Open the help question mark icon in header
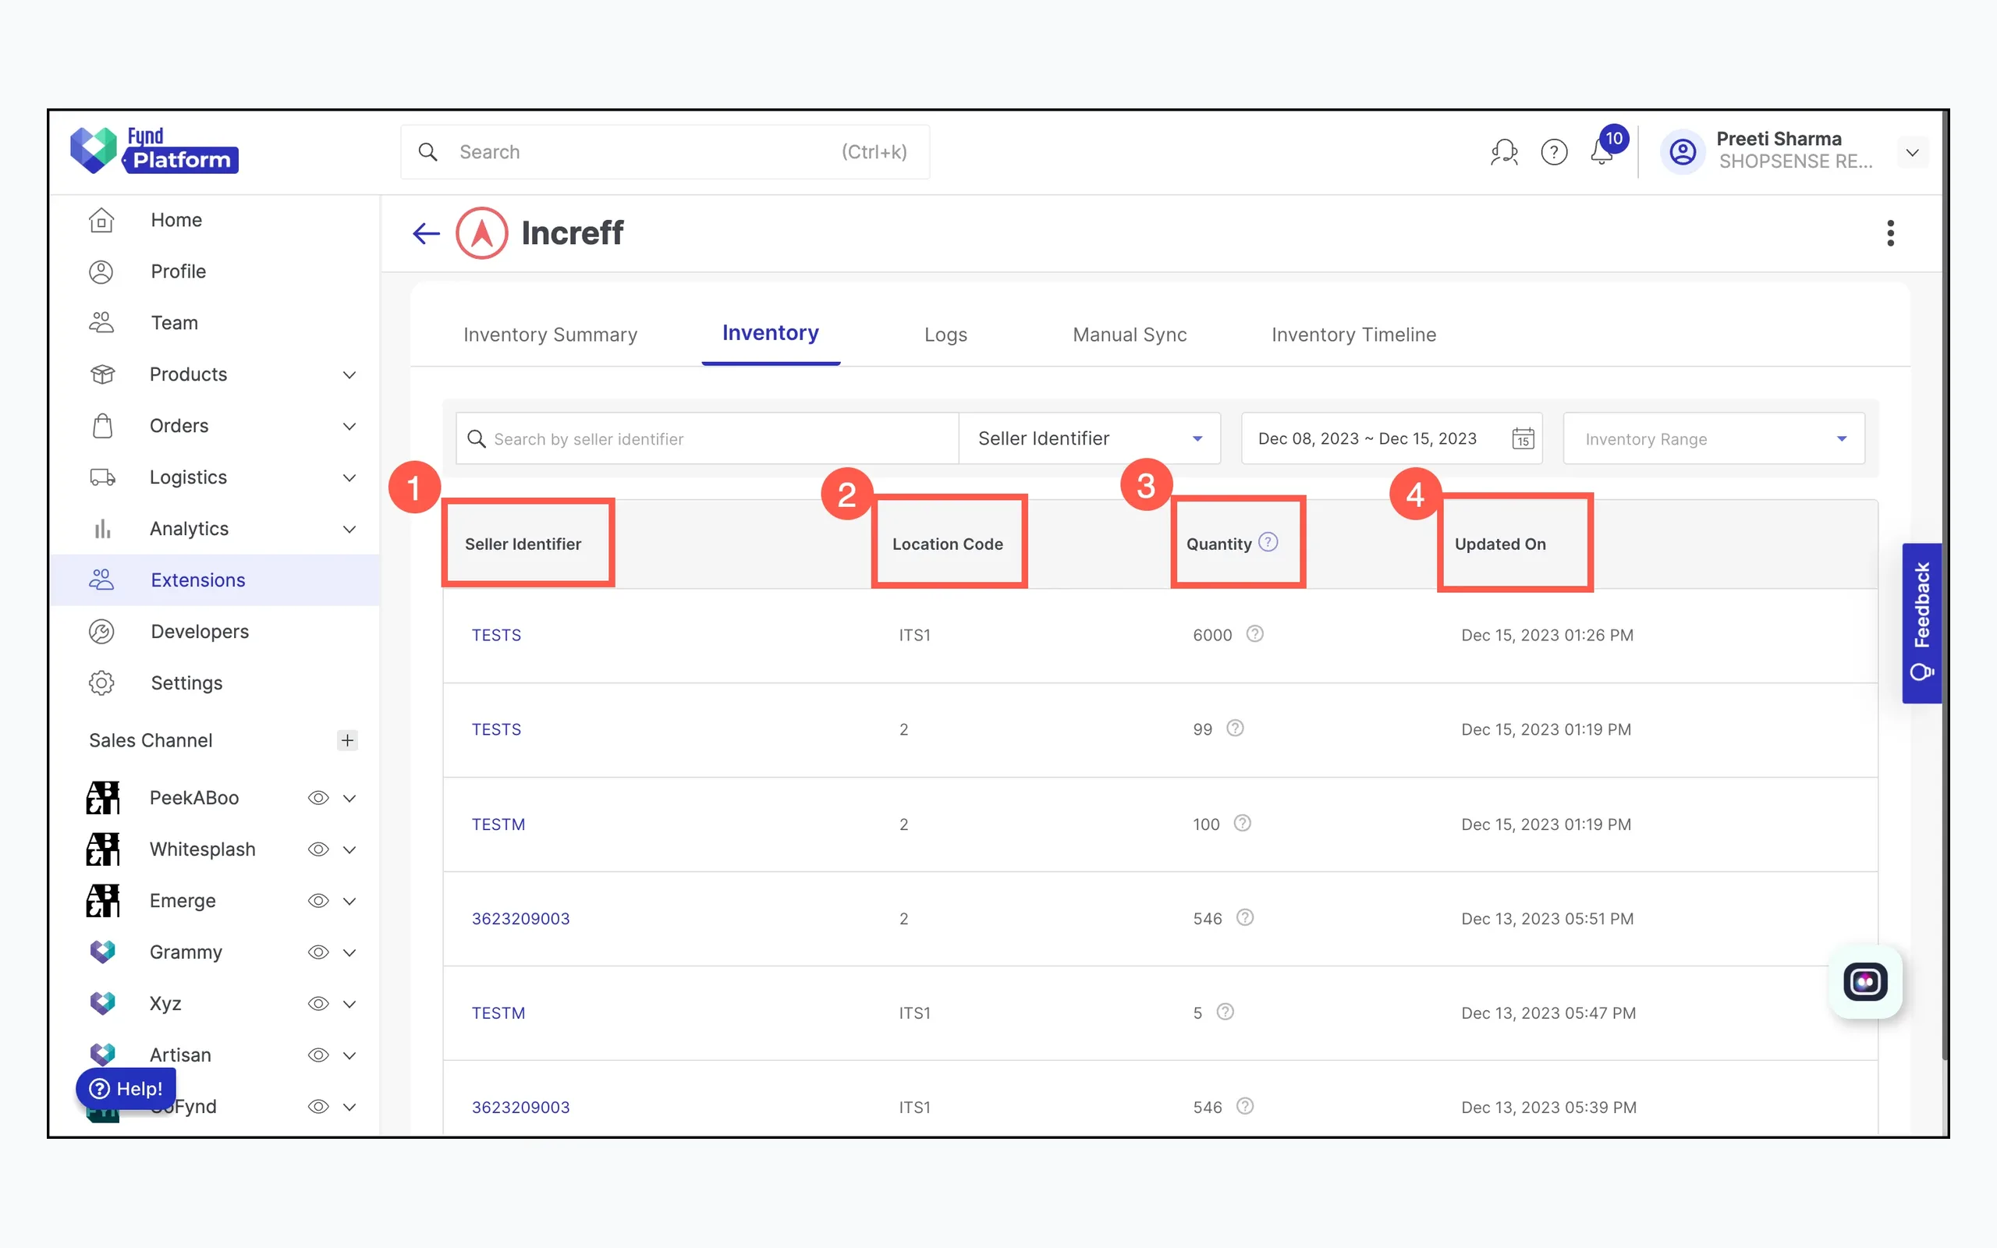 [x=1554, y=152]
